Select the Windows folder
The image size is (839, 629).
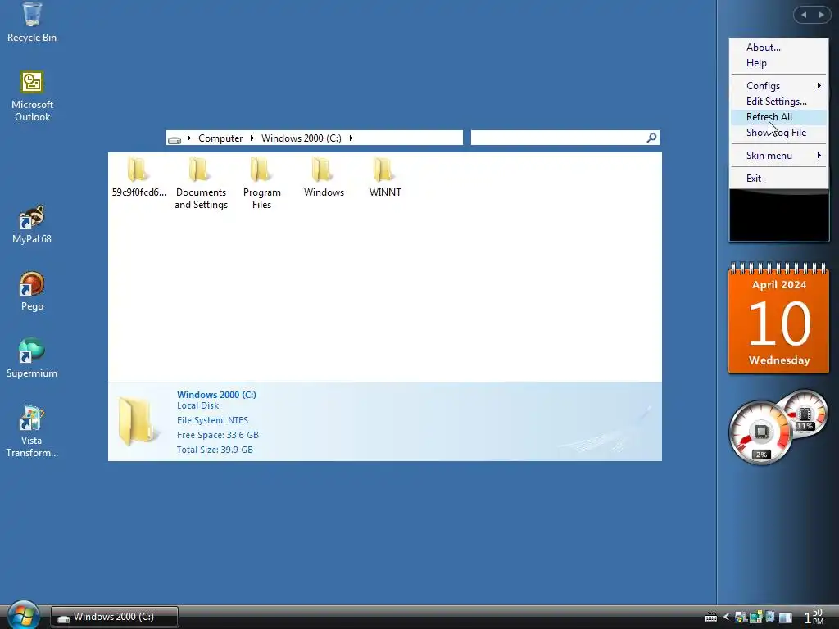(x=324, y=178)
